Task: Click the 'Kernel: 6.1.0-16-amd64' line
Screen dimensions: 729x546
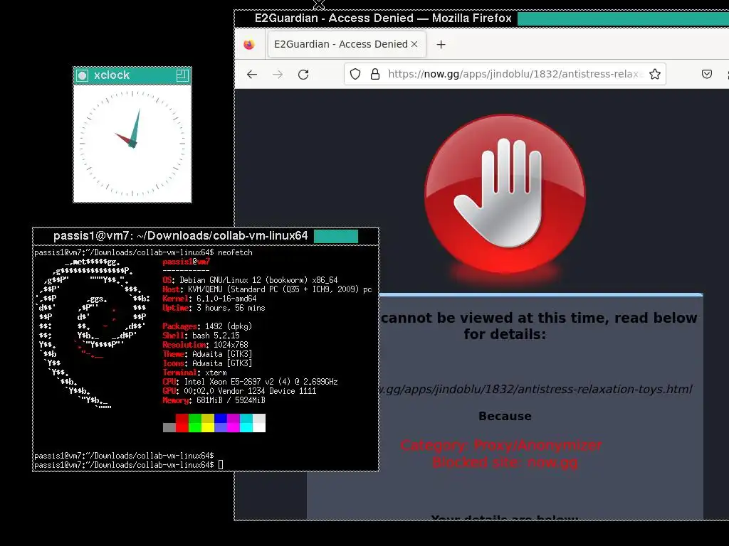Action: [x=210, y=299]
